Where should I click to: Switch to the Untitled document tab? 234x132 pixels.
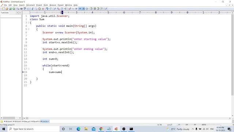[x=45, y=121]
